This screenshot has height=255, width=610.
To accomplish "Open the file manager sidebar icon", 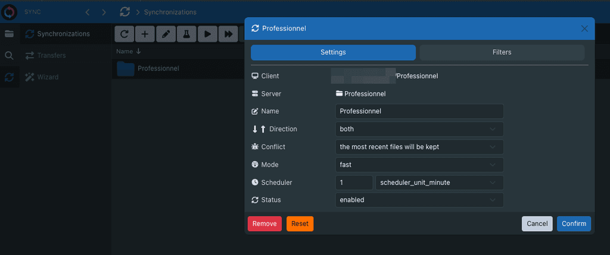I will tap(9, 34).
